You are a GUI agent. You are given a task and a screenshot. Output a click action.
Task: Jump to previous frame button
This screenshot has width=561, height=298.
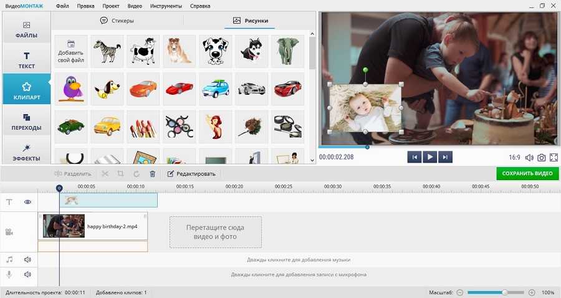415,157
